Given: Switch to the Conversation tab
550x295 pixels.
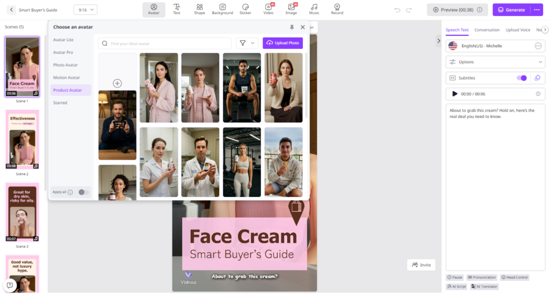Looking at the screenshot, I should click(487, 30).
